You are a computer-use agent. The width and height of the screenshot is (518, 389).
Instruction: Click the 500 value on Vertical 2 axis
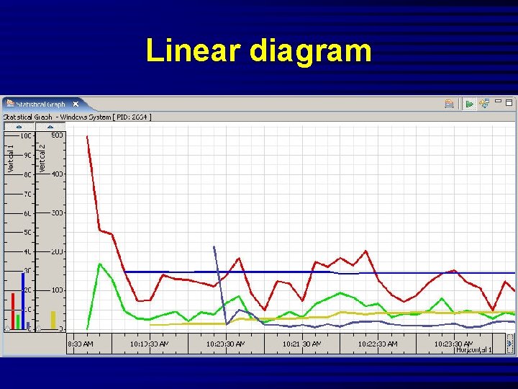[x=57, y=135]
